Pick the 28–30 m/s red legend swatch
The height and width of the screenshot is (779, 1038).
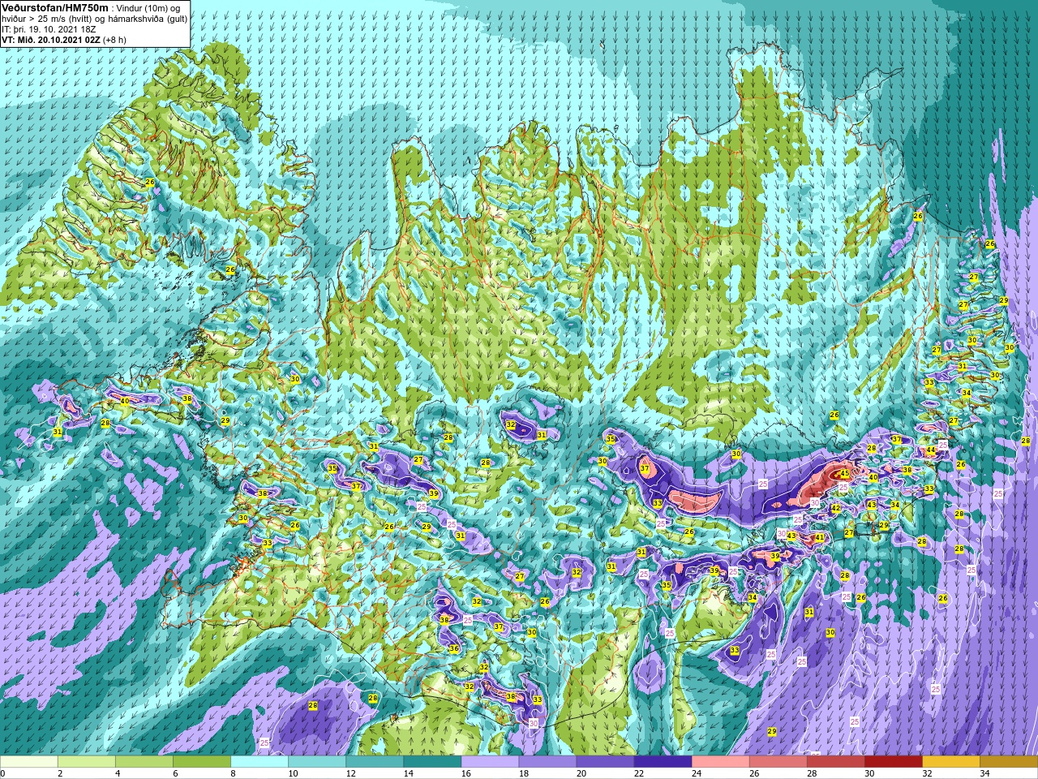click(835, 762)
